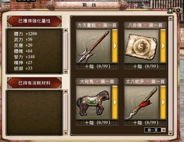Click scroll-down arrow of skill panel

[x=170, y=133]
